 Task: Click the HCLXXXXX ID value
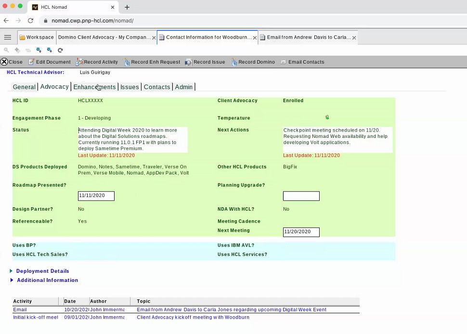click(x=91, y=101)
